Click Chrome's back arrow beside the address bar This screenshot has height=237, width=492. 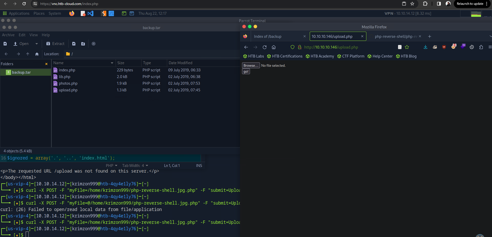point(5,4)
